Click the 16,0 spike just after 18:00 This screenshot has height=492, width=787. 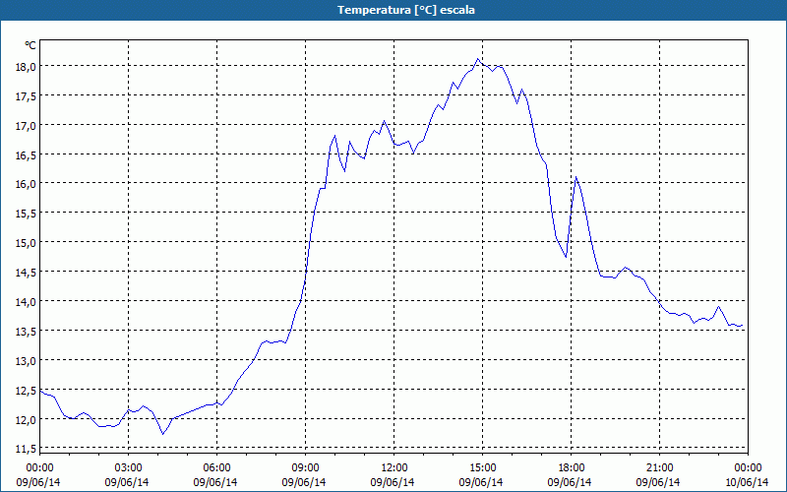575,177
